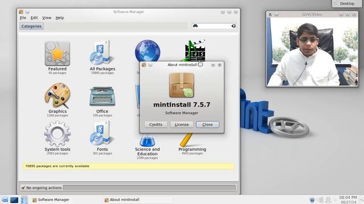
Task: Click the Close button in About dialog
Action: (207, 125)
